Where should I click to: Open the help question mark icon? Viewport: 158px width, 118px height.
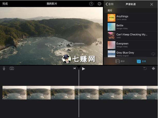91,4
